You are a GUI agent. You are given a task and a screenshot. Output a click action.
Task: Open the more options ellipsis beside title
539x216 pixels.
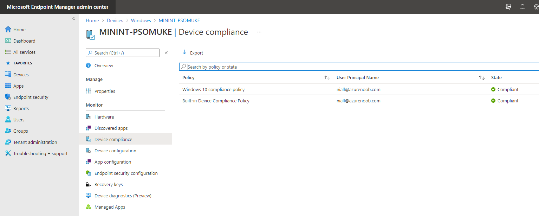click(x=259, y=32)
